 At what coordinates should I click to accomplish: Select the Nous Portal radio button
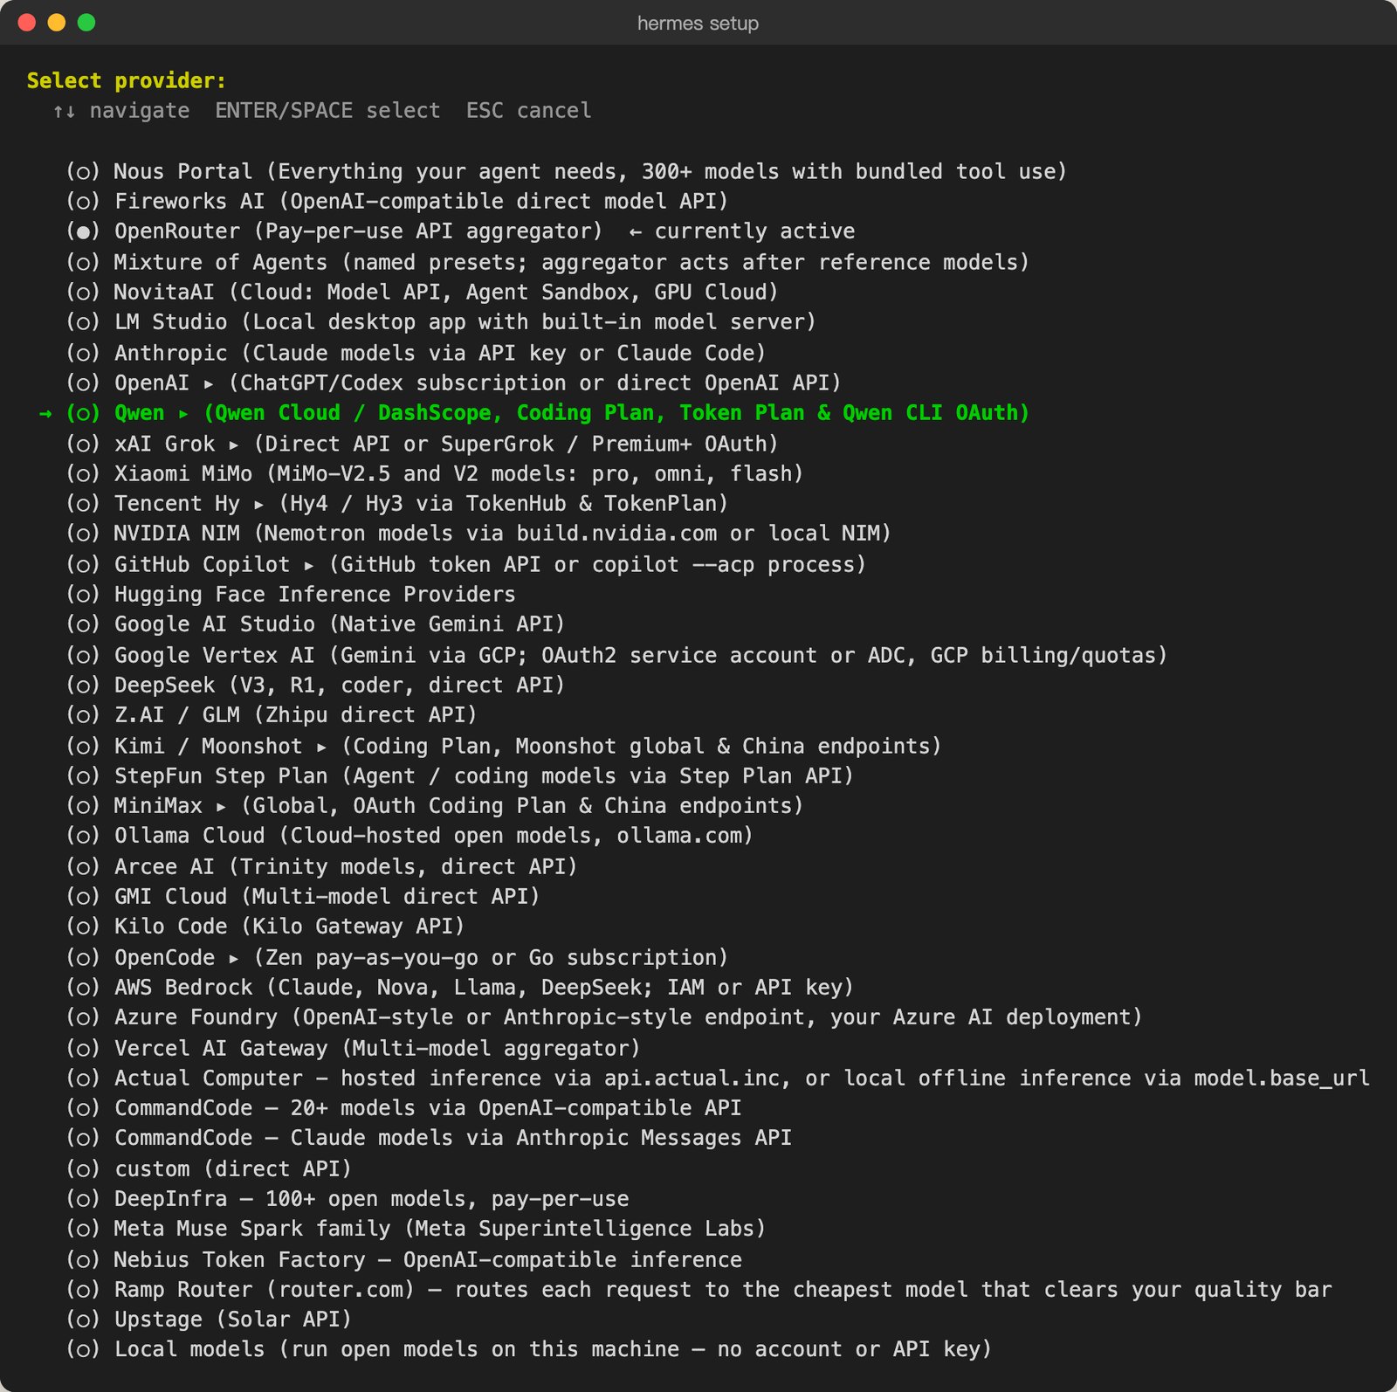[x=83, y=172]
